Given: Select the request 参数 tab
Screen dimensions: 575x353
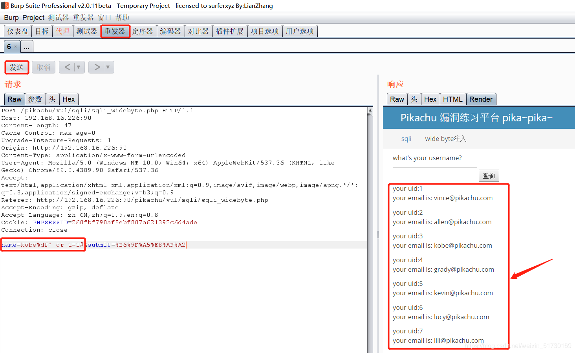Looking at the screenshot, I should [x=35, y=99].
